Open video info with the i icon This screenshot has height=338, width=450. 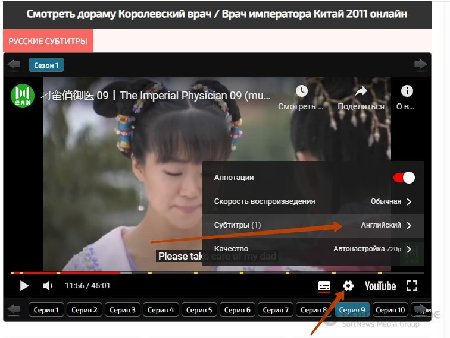(407, 91)
